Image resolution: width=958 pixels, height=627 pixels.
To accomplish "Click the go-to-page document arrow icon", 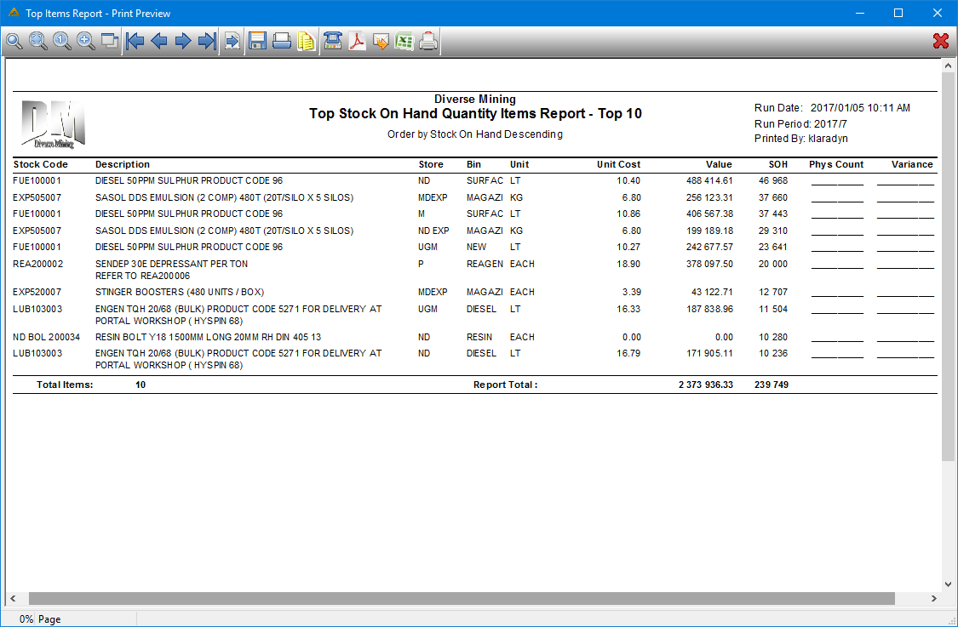I will click(x=232, y=42).
